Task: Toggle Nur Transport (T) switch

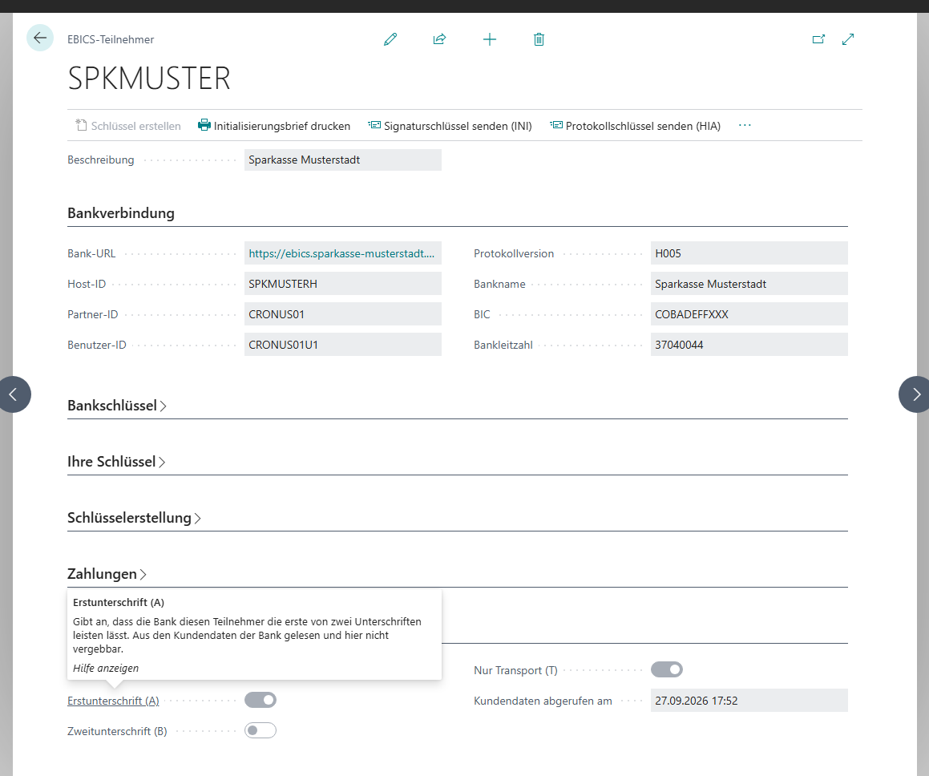Action: click(667, 670)
